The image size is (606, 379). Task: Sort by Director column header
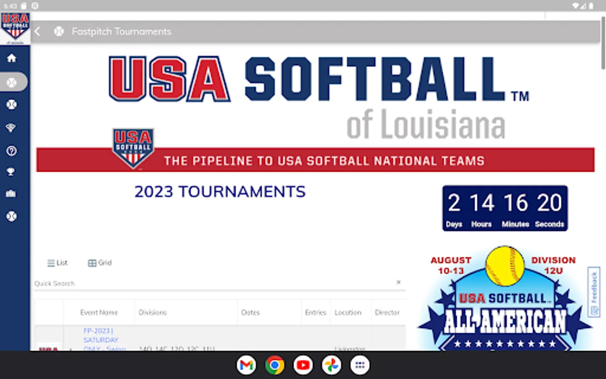pos(387,312)
